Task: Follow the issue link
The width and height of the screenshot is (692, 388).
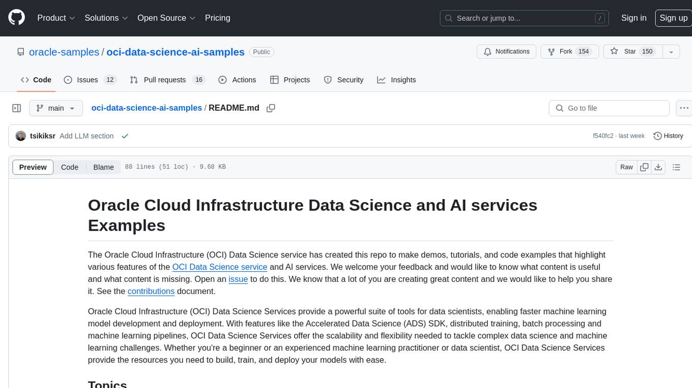Action: click(238, 279)
